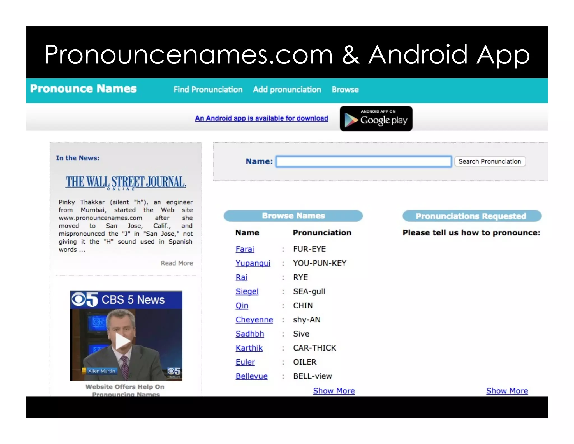The height and width of the screenshot is (444, 574).
Task: Click the Pronunciations Requested header pill
Action: [472, 216]
